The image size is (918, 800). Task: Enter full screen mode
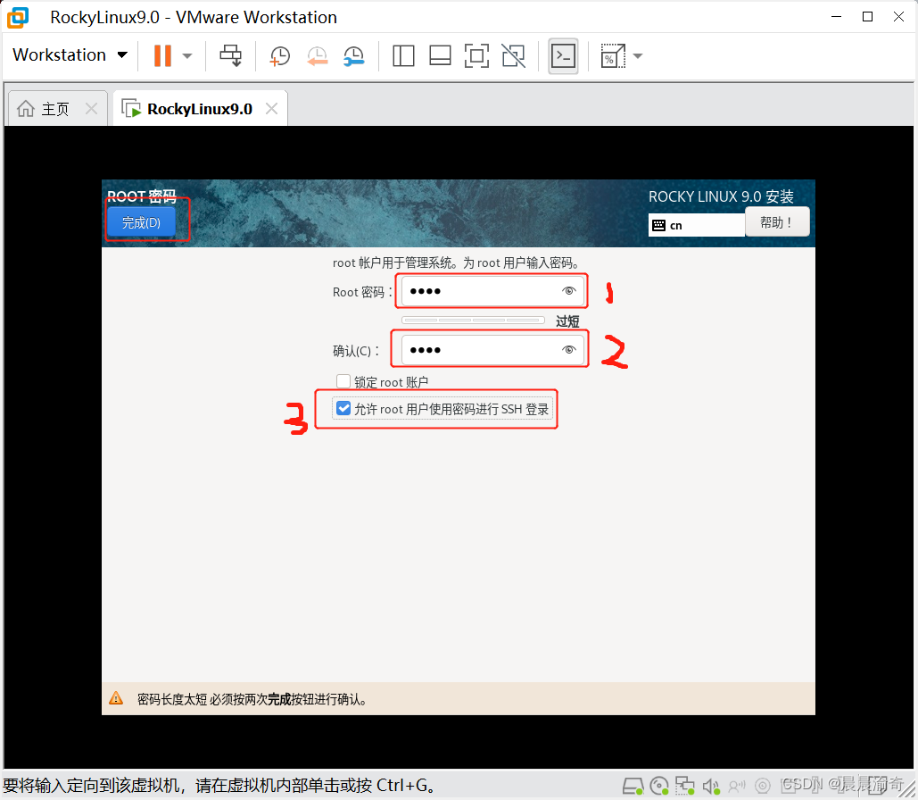476,56
